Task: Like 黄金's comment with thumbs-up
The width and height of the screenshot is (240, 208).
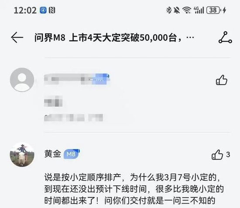Action: [217, 155]
